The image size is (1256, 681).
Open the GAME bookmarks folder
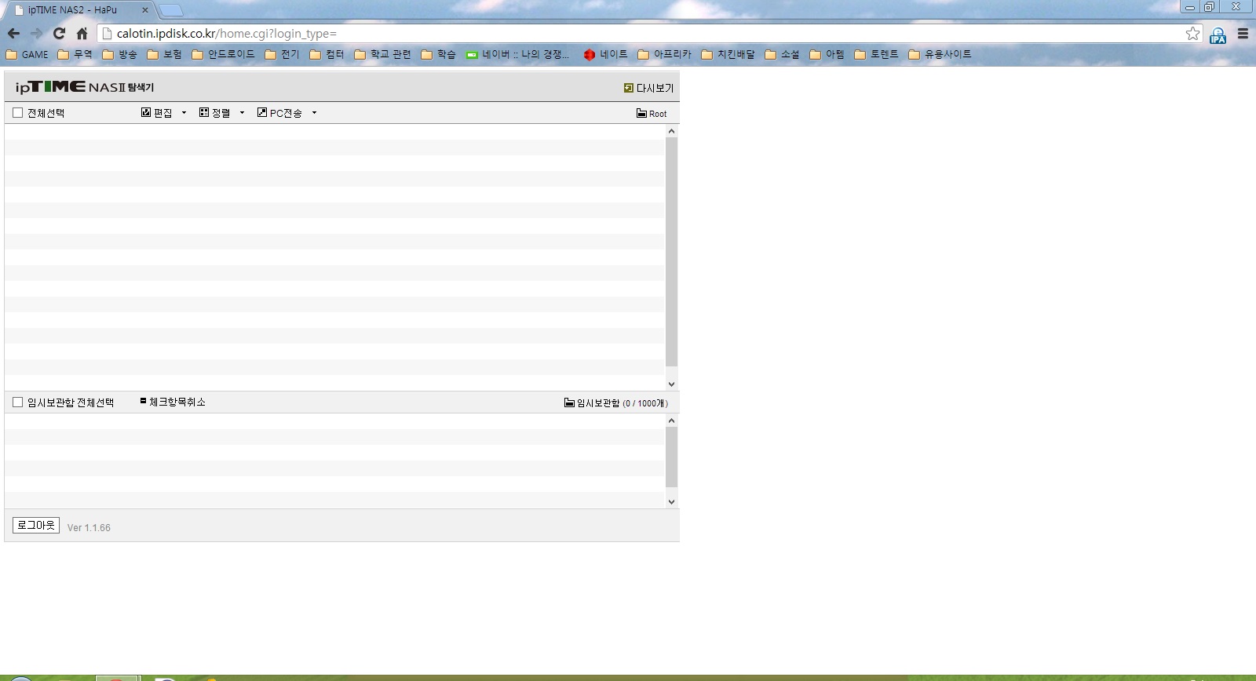pyautogui.click(x=27, y=54)
